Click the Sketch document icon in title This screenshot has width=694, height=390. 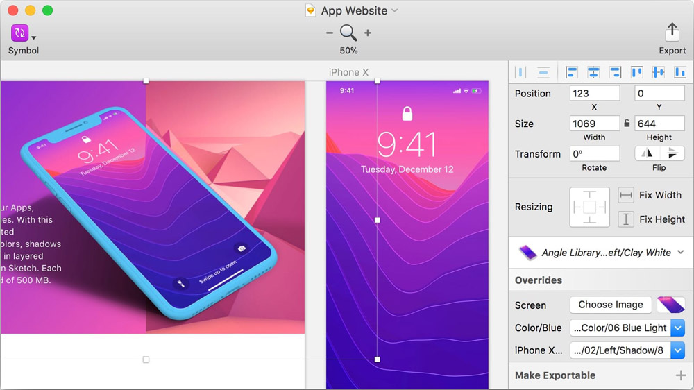click(311, 10)
